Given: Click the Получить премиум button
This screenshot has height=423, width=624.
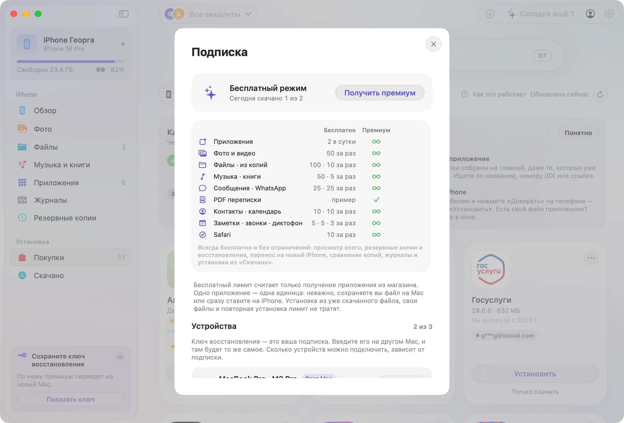Looking at the screenshot, I should pos(380,93).
